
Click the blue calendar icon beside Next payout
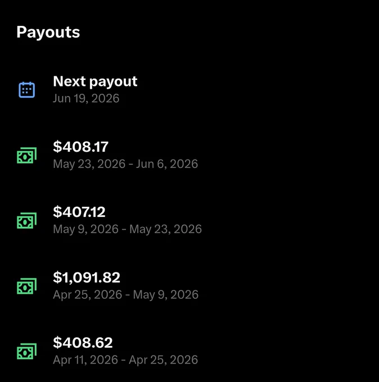pos(27,90)
